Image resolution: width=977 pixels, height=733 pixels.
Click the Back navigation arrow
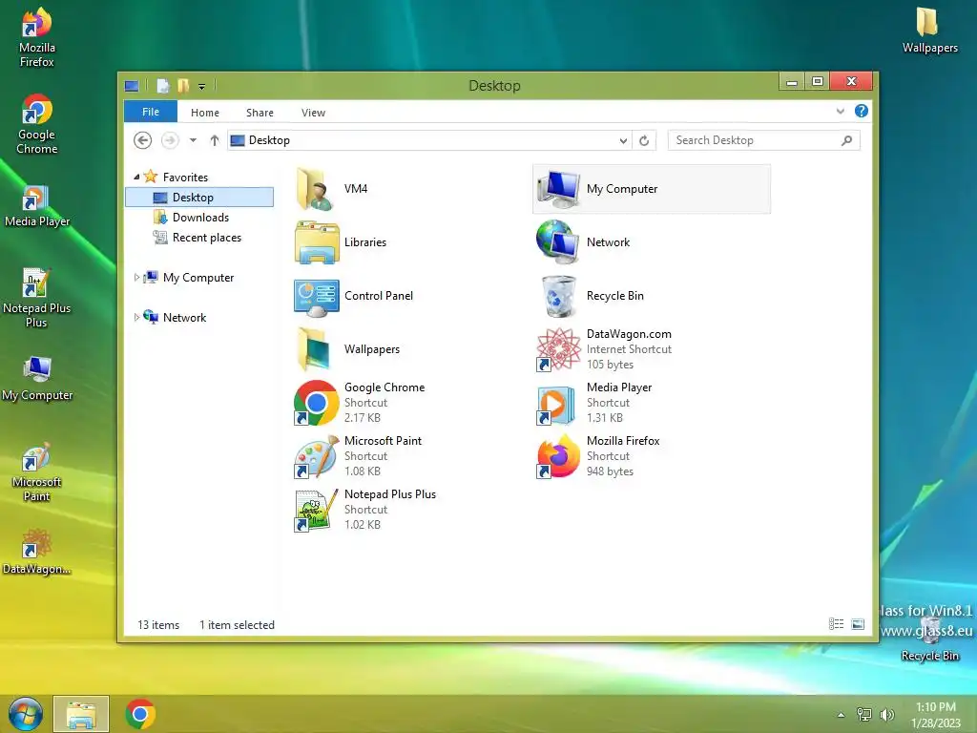143,140
